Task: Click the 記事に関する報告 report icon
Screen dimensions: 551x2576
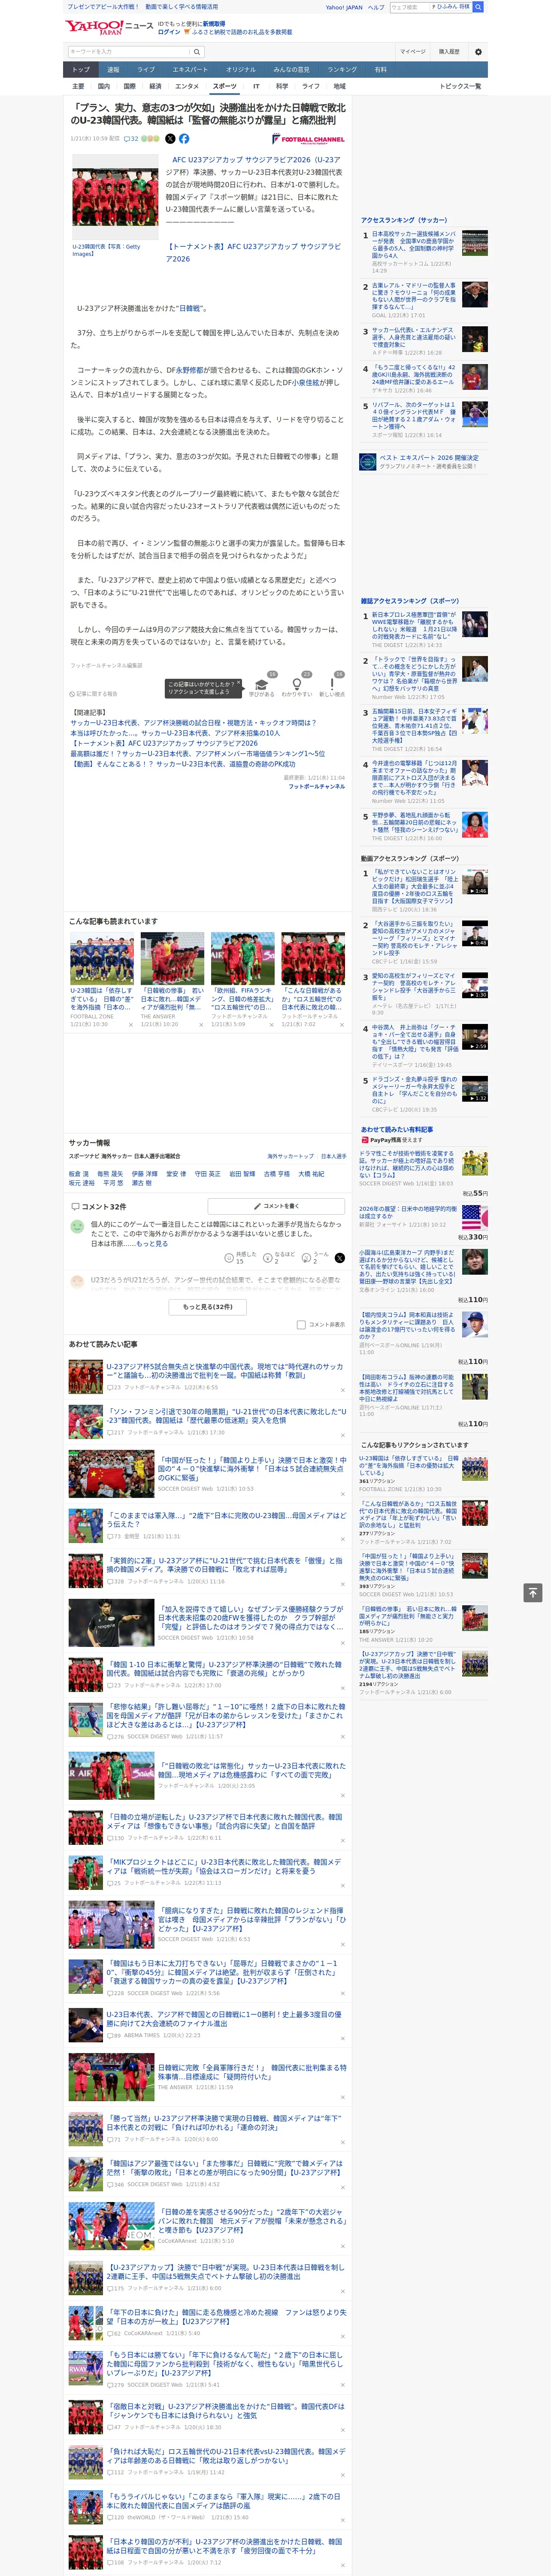Action: 73,693
